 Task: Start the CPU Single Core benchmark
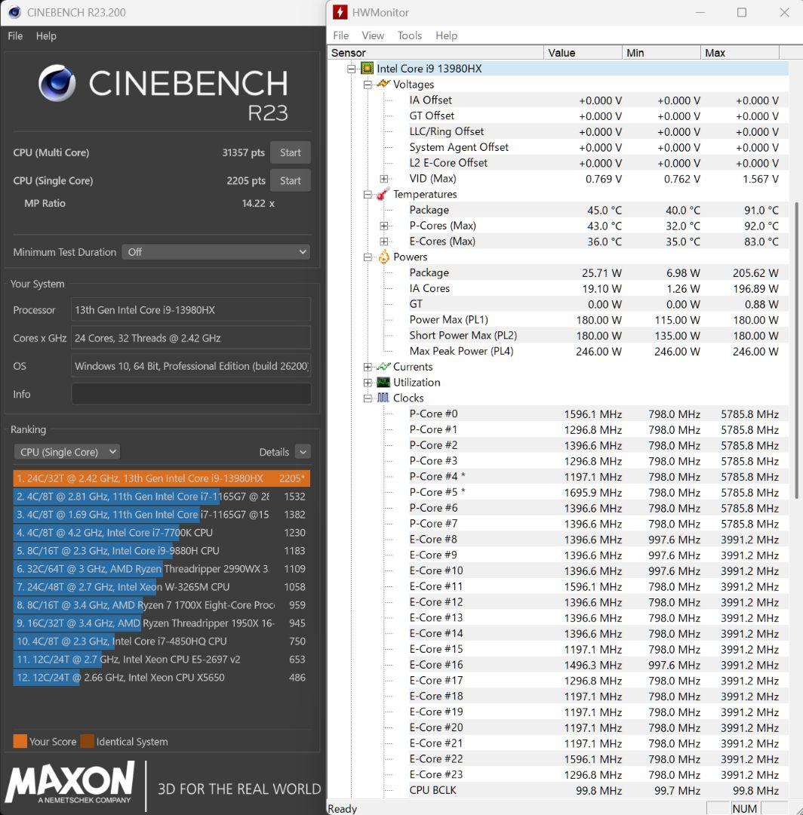click(291, 180)
